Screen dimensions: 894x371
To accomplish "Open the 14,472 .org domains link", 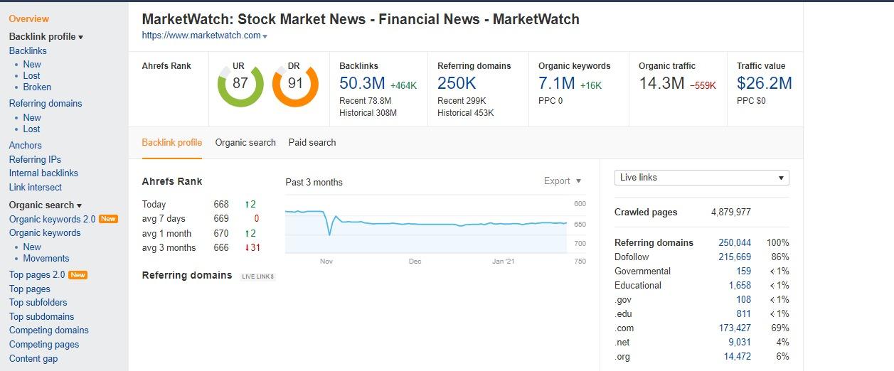I will point(738,356).
